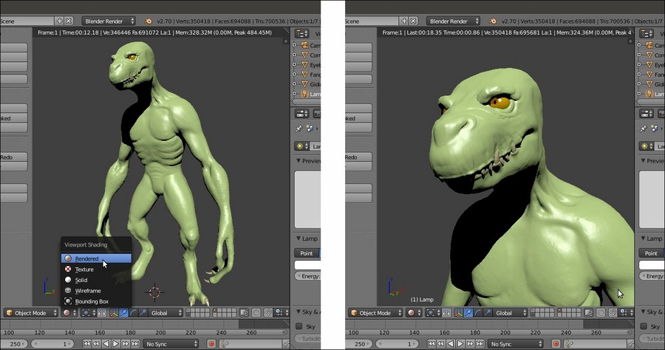Select the translate manipulator arrow in left window
Screen dimensions: 665x350
point(123,313)
